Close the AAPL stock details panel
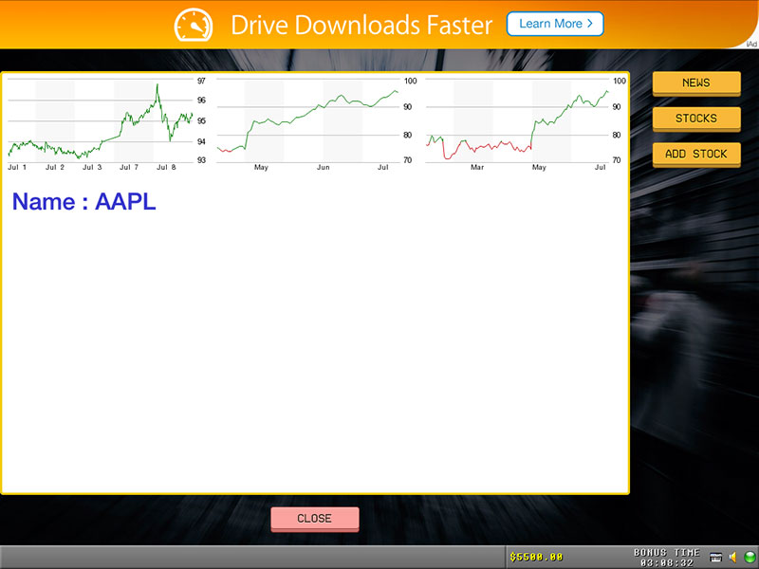 [315, 519]
